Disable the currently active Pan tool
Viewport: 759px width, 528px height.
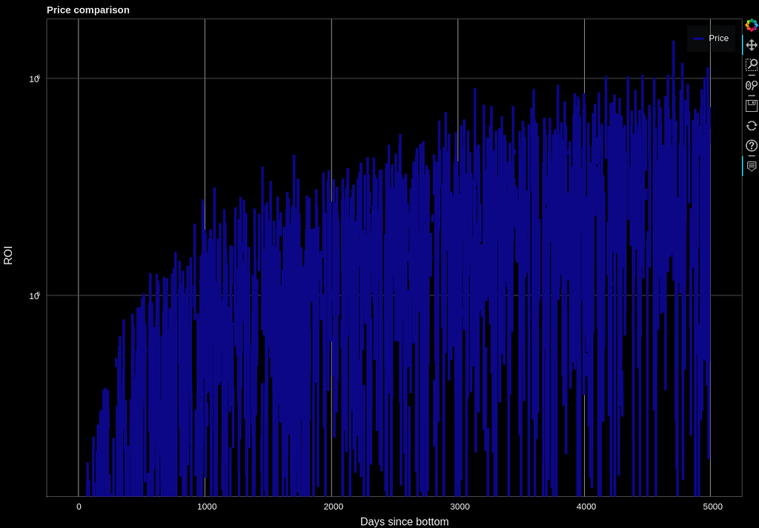tap(751, 44)
